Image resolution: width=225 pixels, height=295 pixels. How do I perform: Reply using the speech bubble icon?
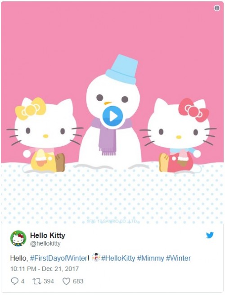click(14, 281)
